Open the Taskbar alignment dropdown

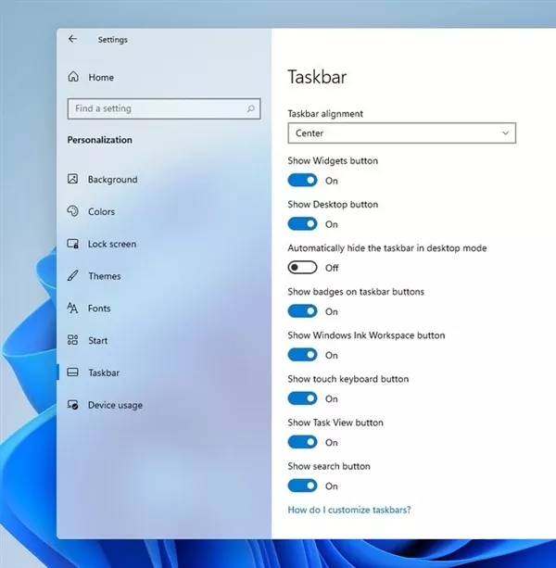(x=401, y=133)
